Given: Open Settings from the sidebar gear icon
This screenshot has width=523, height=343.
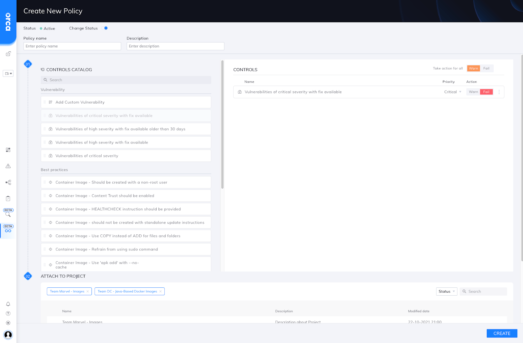Looking at the screenshot, I should 8,323.
